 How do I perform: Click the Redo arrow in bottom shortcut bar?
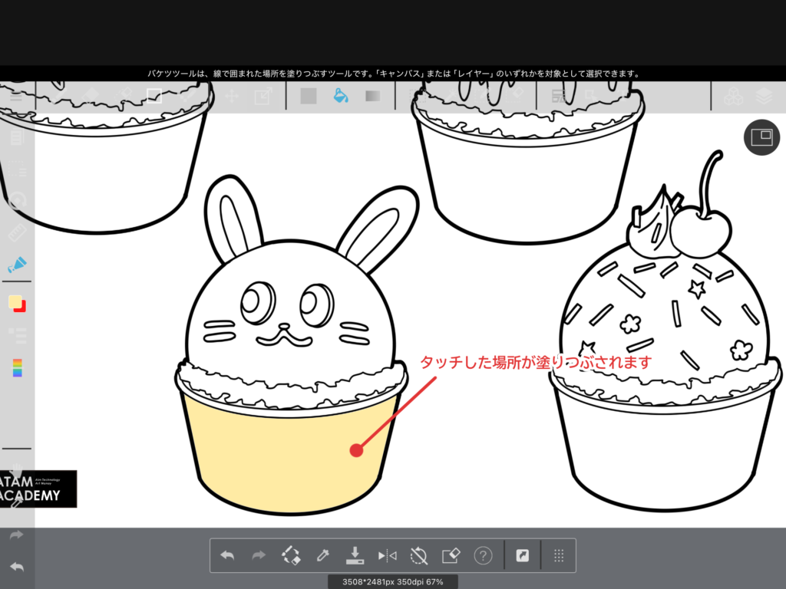coord(259,555)
